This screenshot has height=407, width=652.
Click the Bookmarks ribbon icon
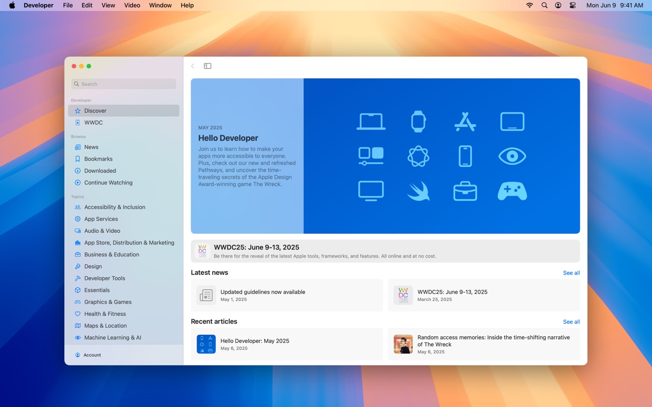coord(77,159)
